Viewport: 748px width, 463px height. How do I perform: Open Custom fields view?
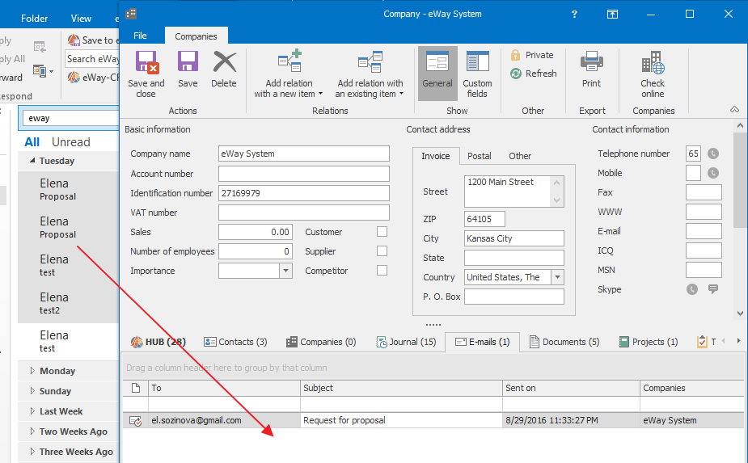(477, 74)
